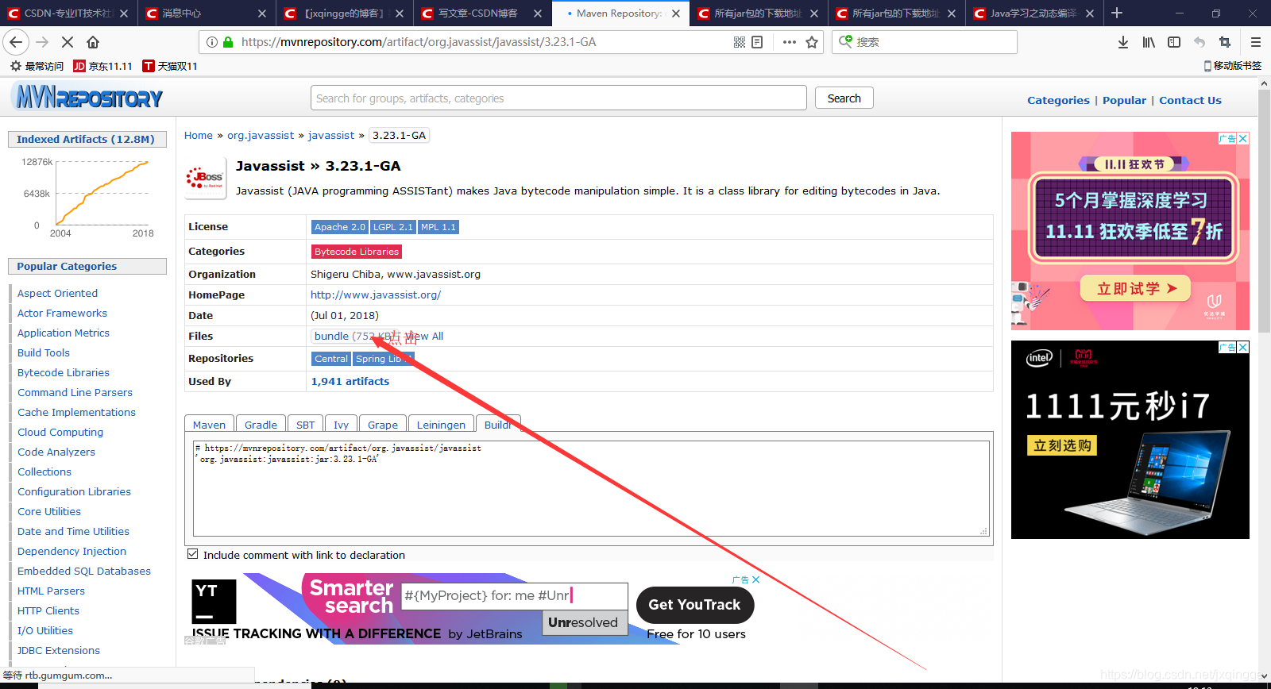Select the Leiningen dependency tab
The height and width of the screenshot is (689, 1271).
pos(441,425)
